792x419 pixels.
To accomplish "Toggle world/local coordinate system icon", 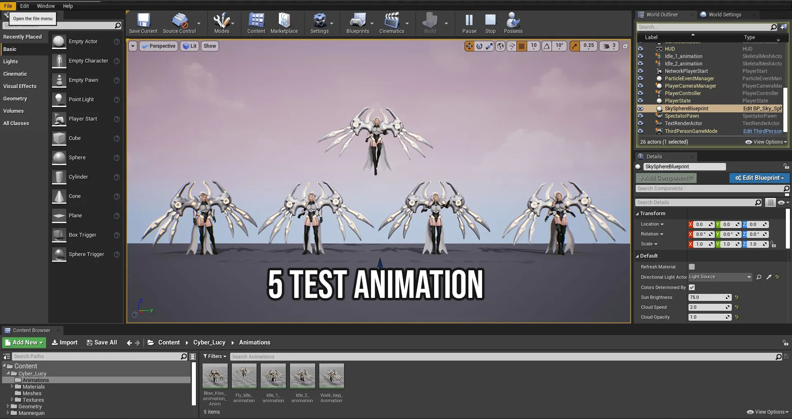I will tap(500, 46).
